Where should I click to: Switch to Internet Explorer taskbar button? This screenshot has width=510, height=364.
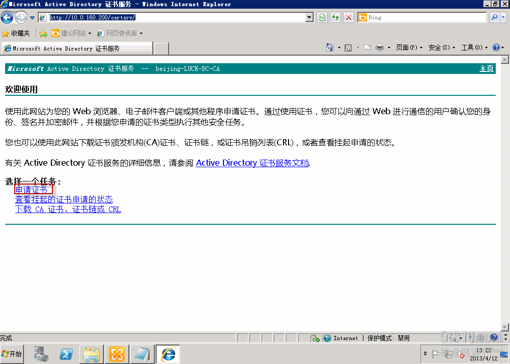pos(168,354)
